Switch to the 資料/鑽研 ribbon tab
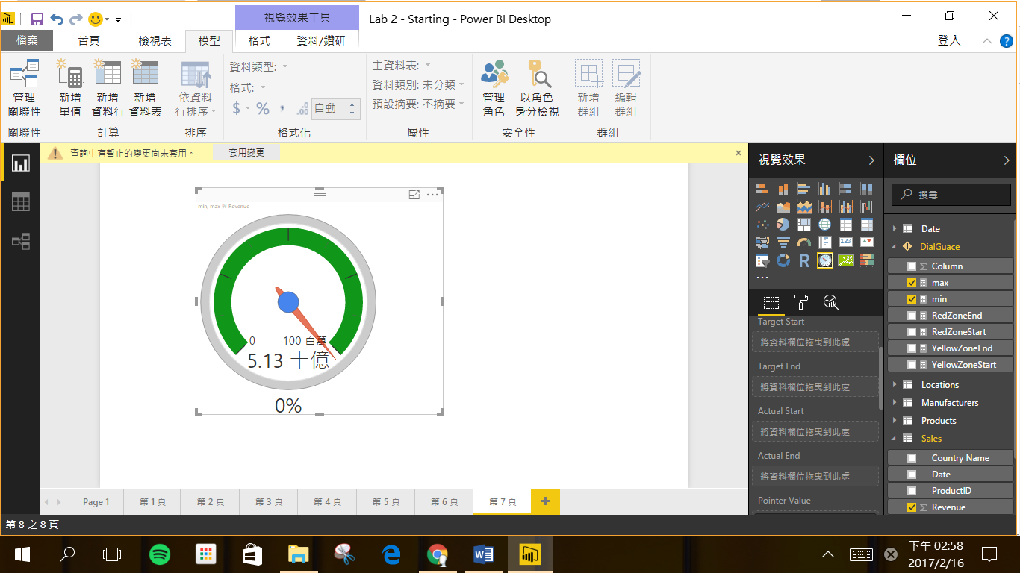 pos(321,41)
